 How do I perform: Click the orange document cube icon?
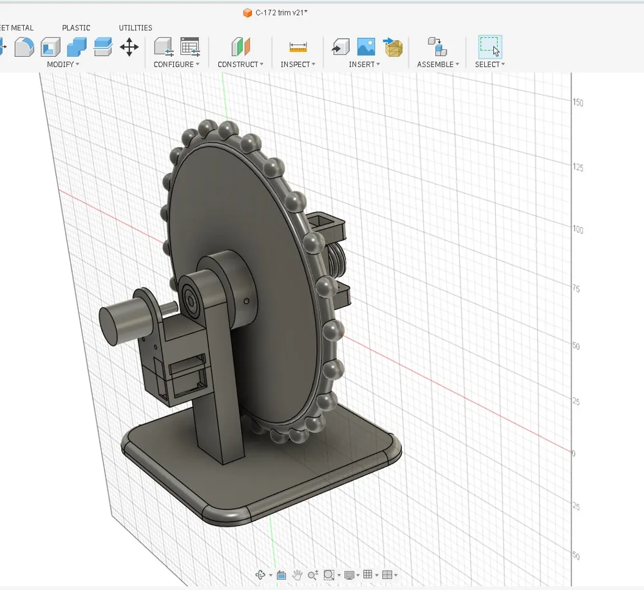(247, 13)
